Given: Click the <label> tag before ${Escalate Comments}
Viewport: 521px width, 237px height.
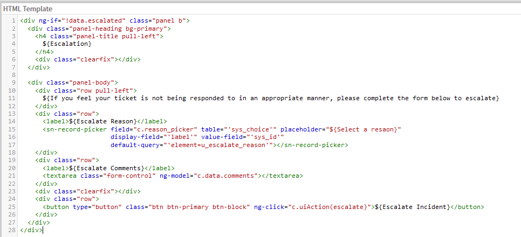Looking at the screenshot, I should click(x=56, y=168).
